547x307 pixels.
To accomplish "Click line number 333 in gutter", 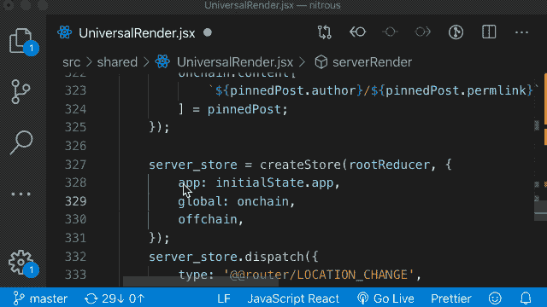I will pyautogui.click(x=75, y=275).
